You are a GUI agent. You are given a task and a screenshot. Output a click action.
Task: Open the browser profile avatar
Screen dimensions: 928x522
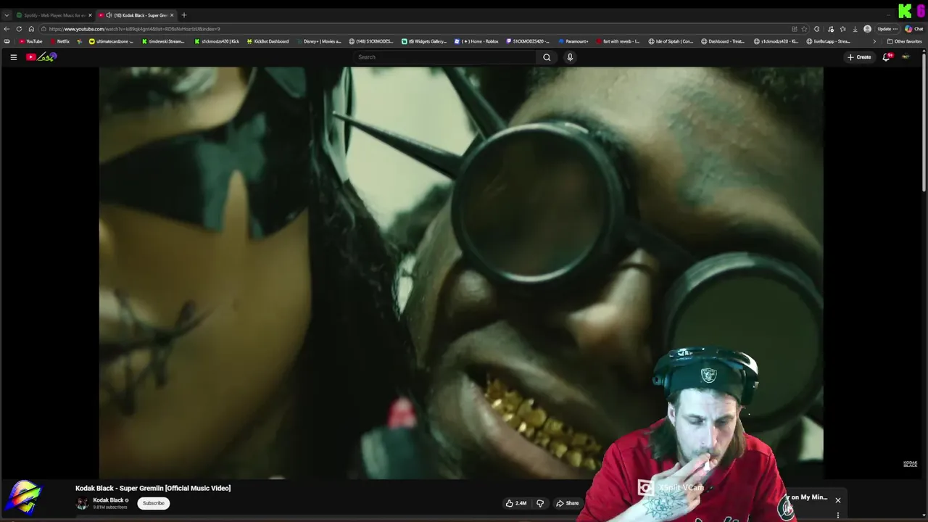click(x=868, y=29)
